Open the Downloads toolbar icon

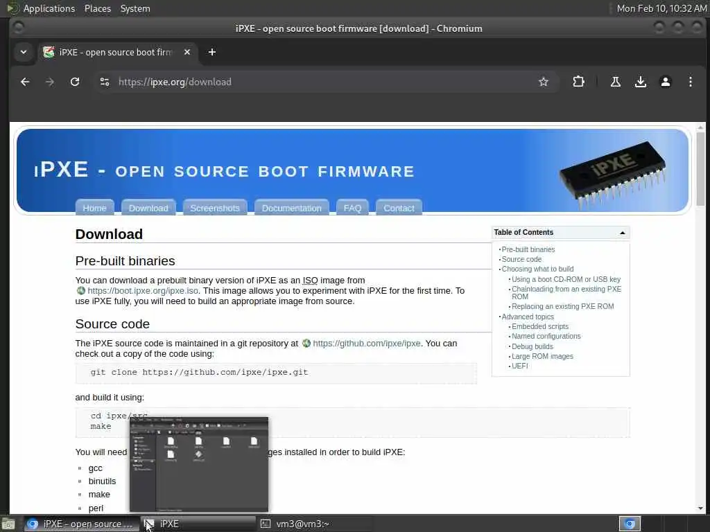coord(640,82)
